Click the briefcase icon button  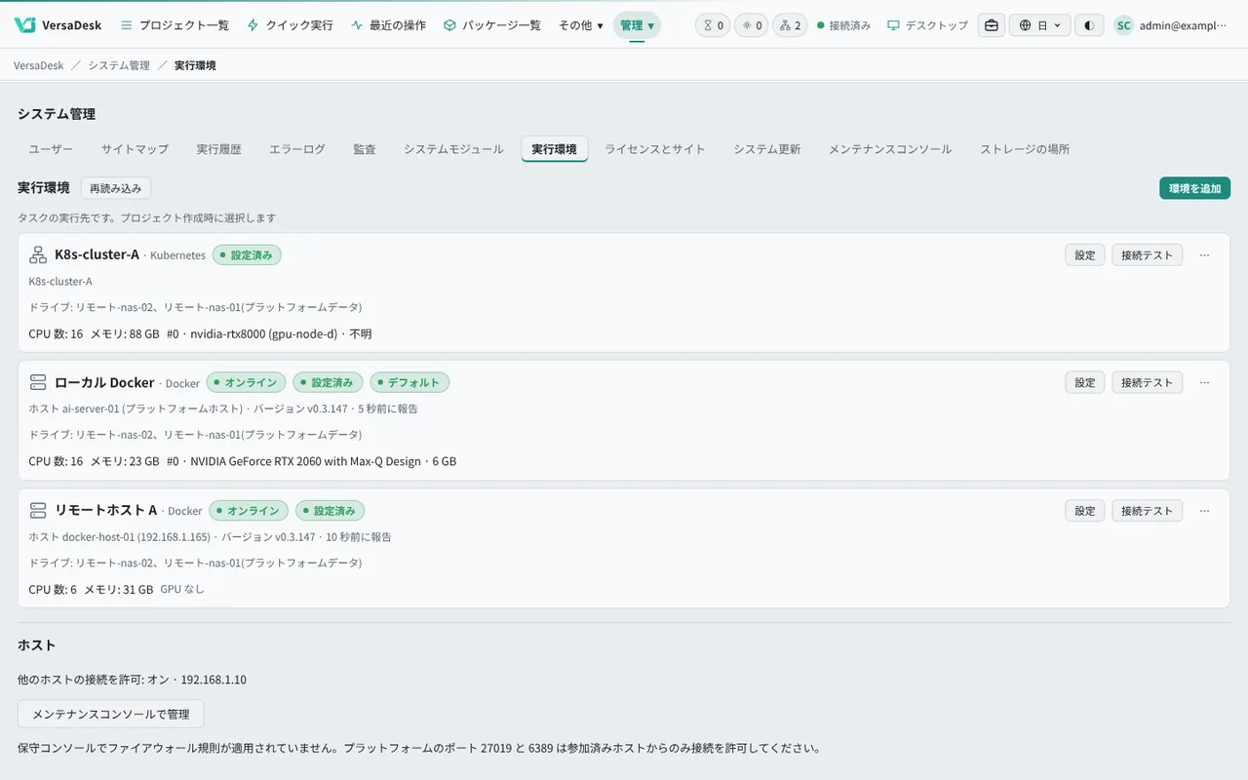992,25
